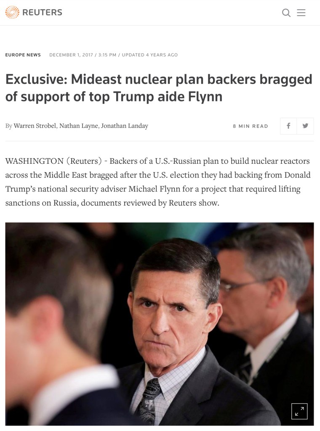This screenshot has height=431, width=320.
Task: Expand the photo with fullscreen arrows icon
Action: pyautogui.click(x=299, y=411)
